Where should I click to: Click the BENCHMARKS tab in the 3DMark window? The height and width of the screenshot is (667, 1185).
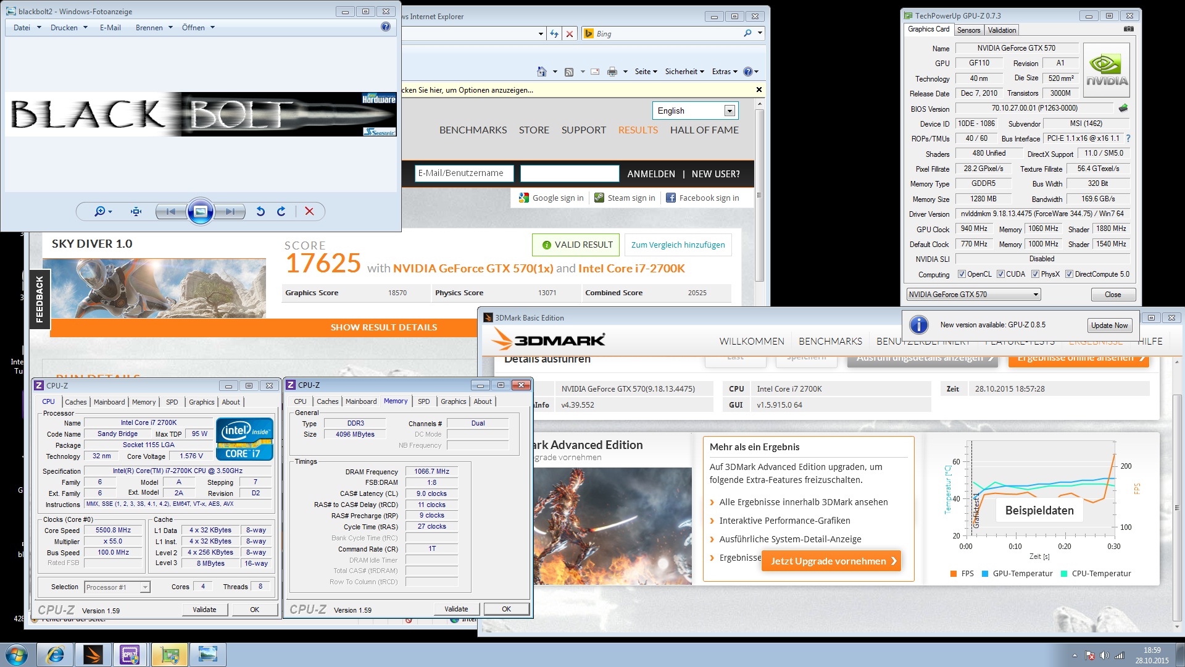point(830,341)
